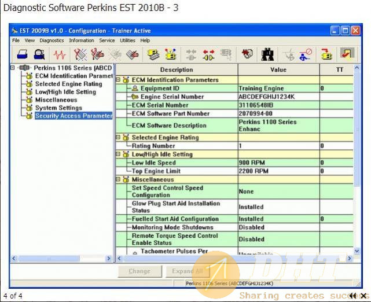Click the greyed data-link toolbar icon
Viewport: 371px width, 302px height.
pyautogui.click(x=226, y=54)
